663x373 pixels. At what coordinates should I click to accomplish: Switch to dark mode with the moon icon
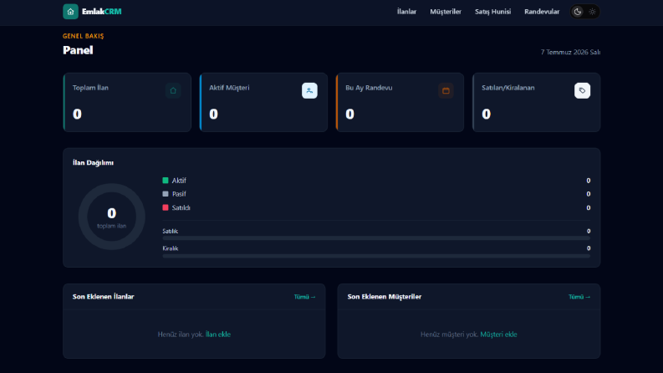[578, 12]
